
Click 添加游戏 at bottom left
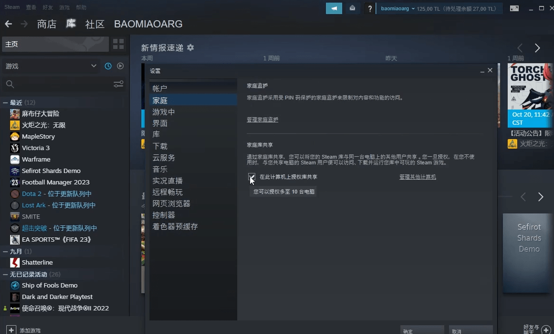[x=30, y=331]
